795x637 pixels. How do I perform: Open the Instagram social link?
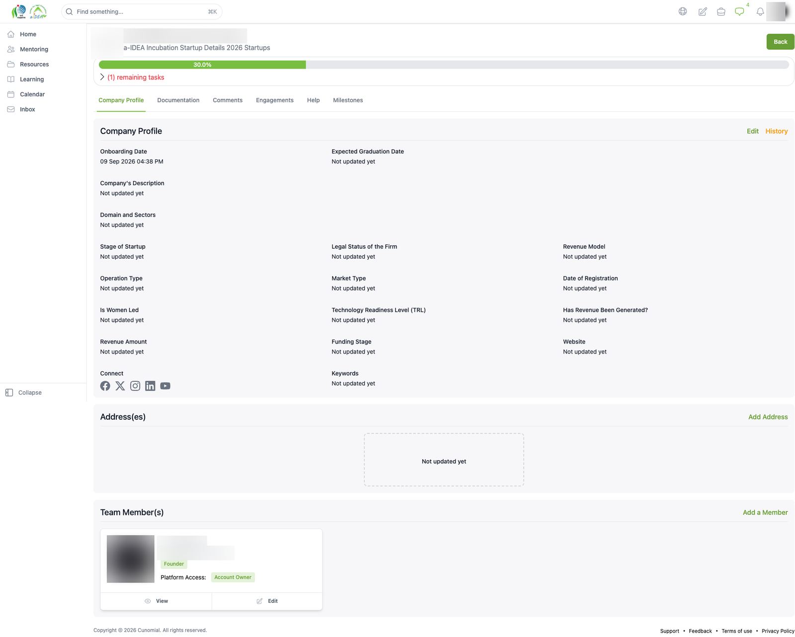(135, 386)
